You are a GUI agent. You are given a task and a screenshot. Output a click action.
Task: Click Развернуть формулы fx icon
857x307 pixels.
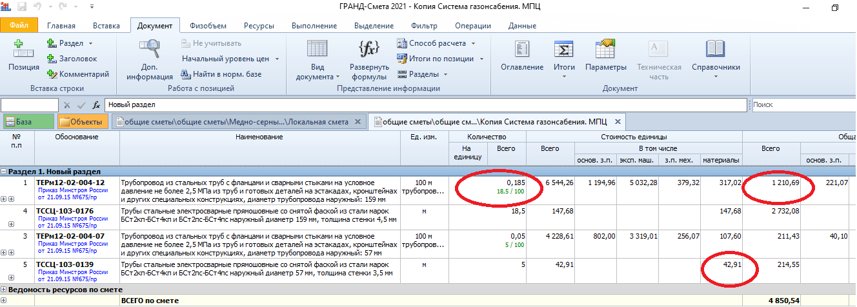pyautogui.click(x=369, y=49)
